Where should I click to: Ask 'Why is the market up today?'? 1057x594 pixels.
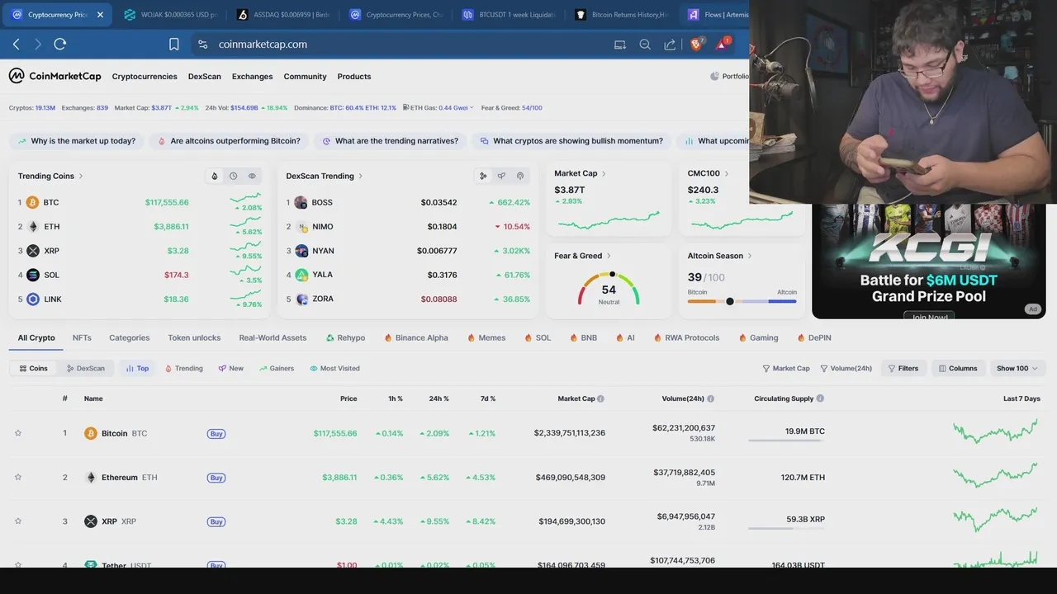click(x=77, y=141)
